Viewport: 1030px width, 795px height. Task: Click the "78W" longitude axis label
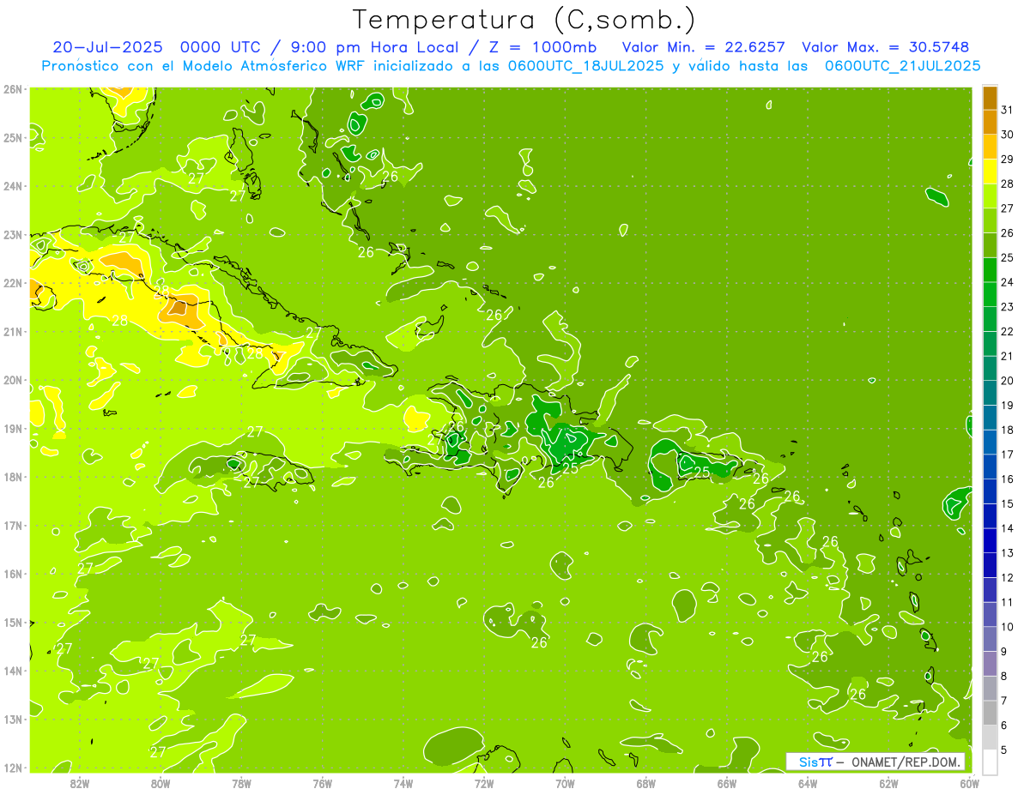241,784
